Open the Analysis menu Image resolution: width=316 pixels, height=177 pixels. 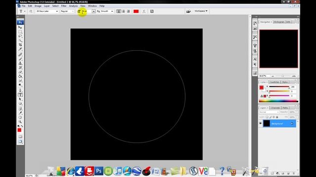pos(74,6)
